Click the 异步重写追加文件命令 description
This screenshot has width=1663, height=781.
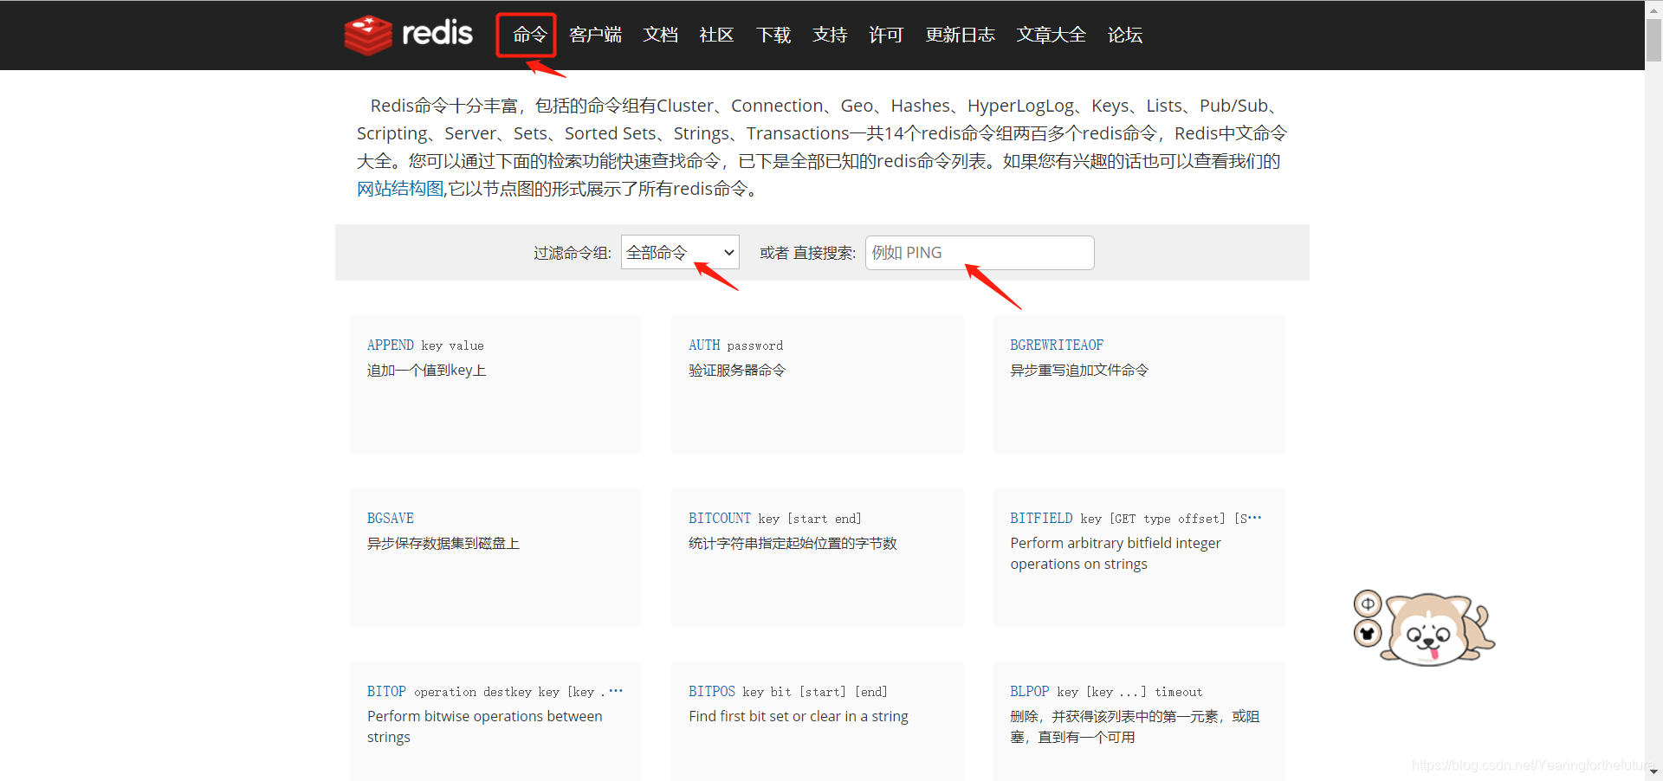1079,371
